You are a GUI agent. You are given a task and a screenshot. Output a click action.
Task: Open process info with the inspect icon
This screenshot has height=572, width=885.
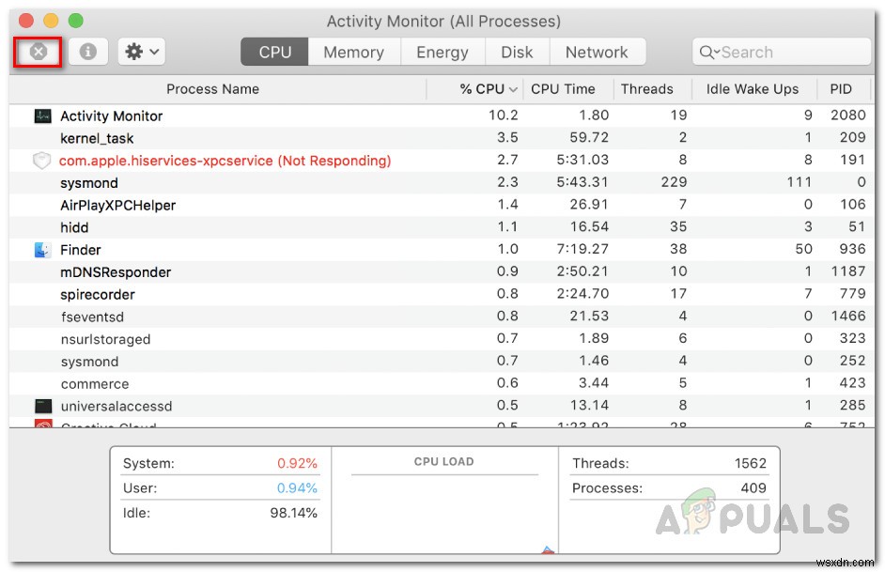(88, 52)
